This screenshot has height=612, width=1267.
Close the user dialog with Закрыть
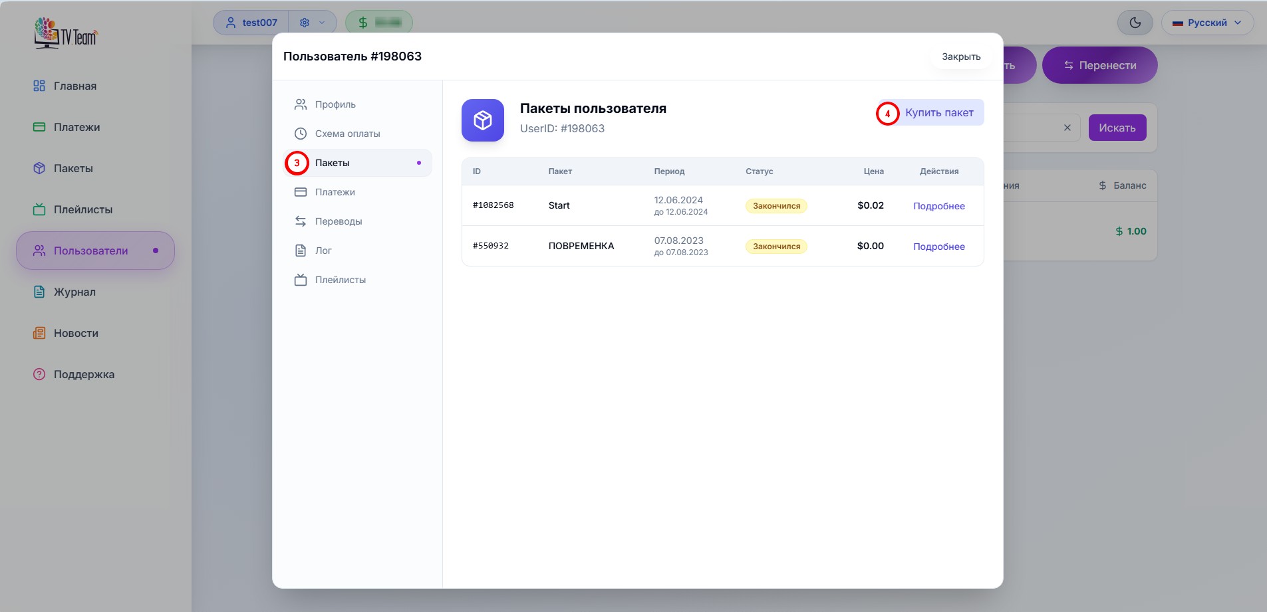tap(960, 56)
